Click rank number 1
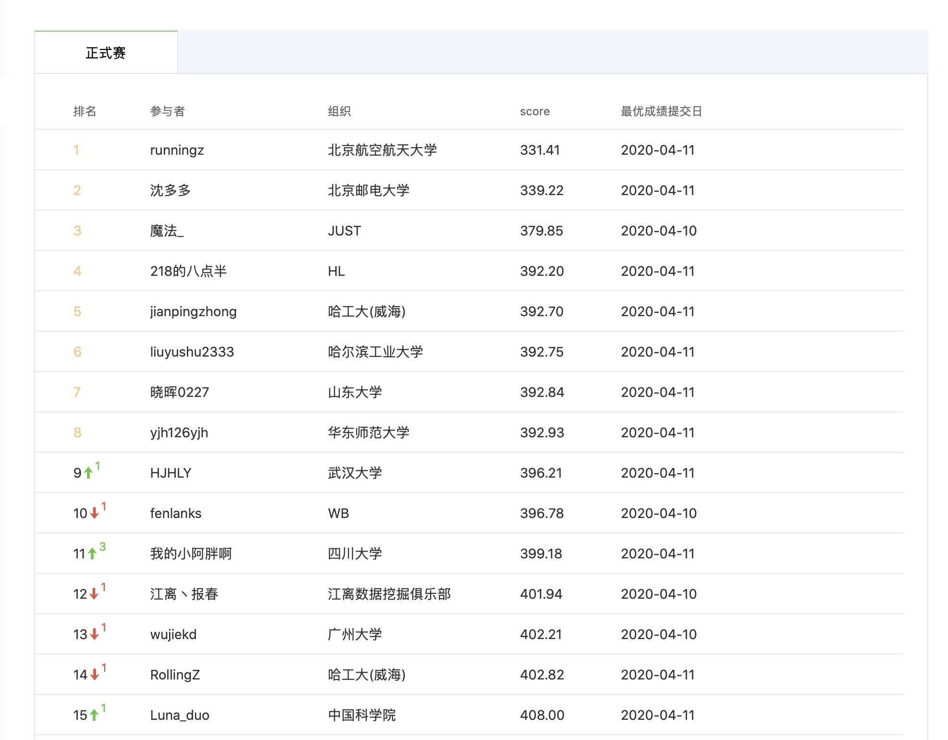 tap(76, 150)
